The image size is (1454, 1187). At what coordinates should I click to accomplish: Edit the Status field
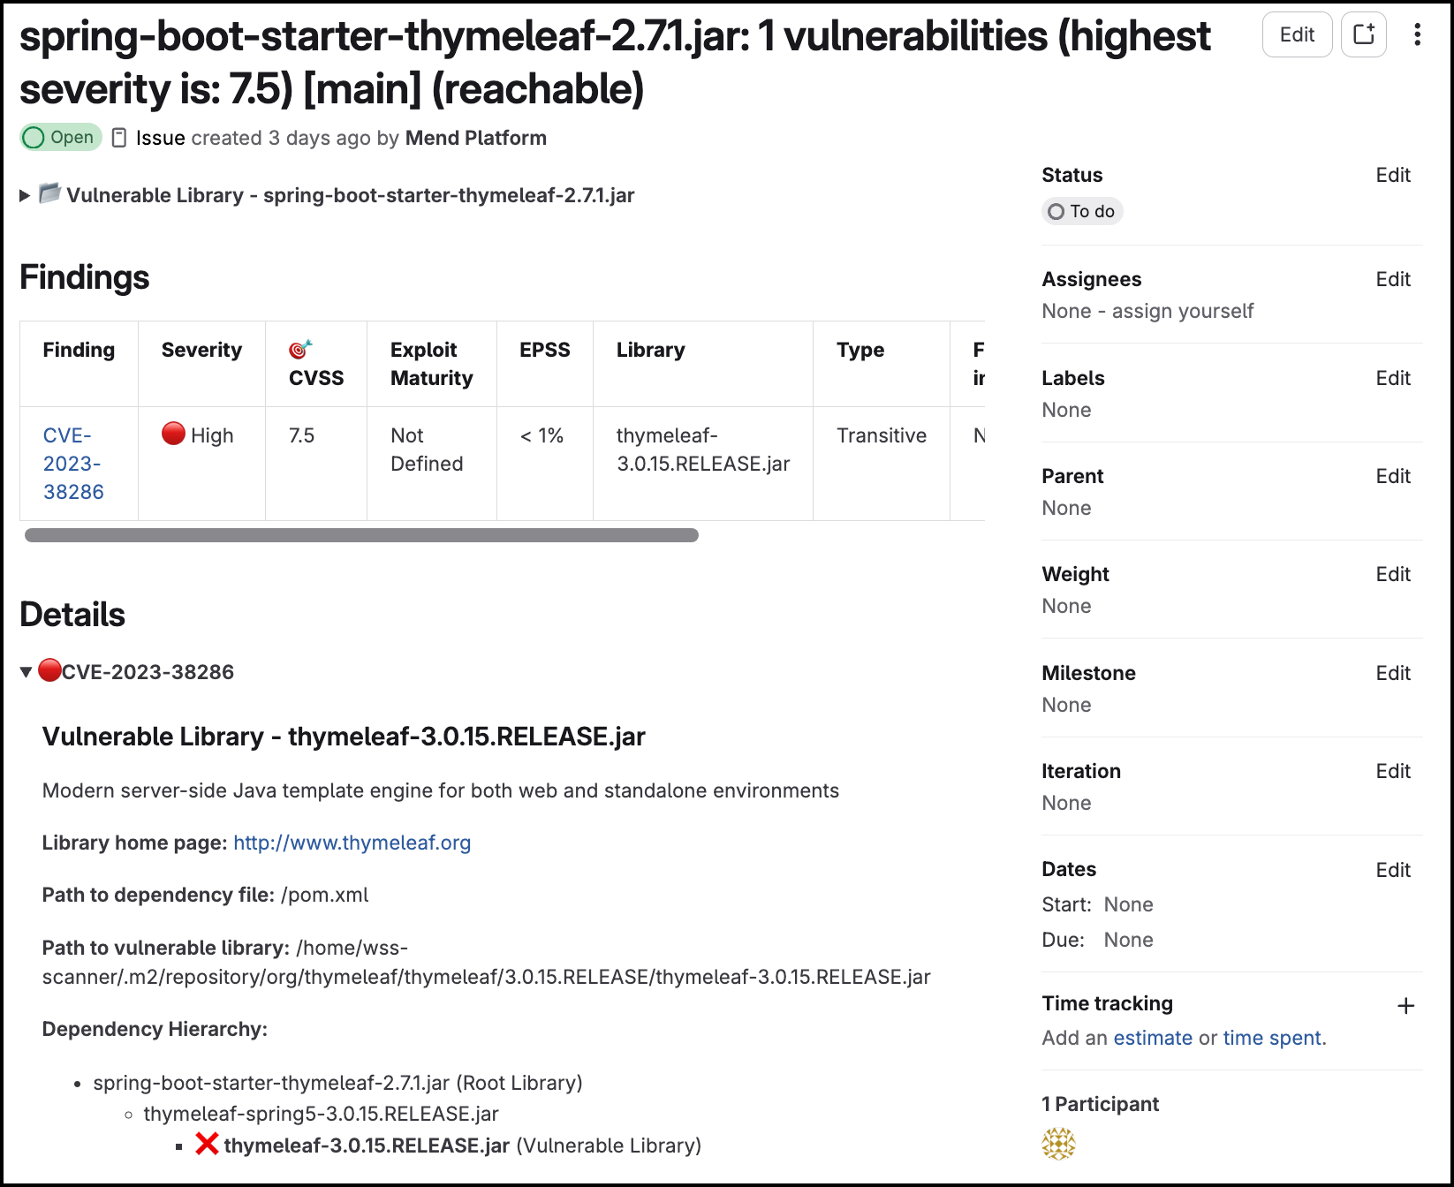coord(1393,175)
